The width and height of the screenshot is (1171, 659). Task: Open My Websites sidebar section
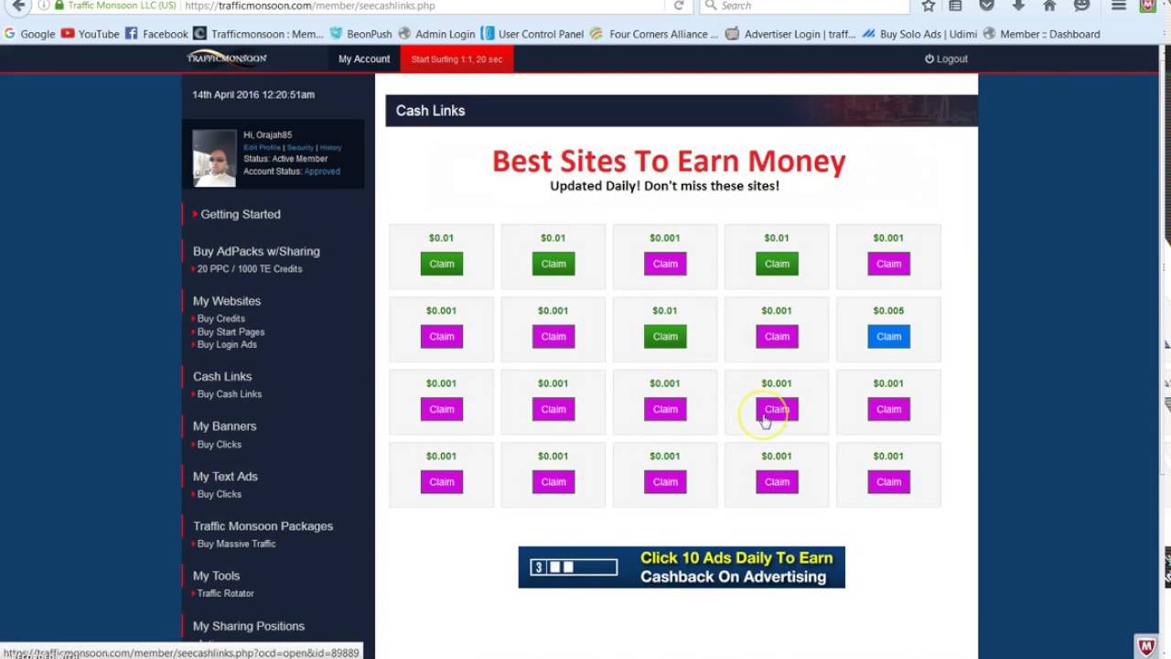coord(227,301)
